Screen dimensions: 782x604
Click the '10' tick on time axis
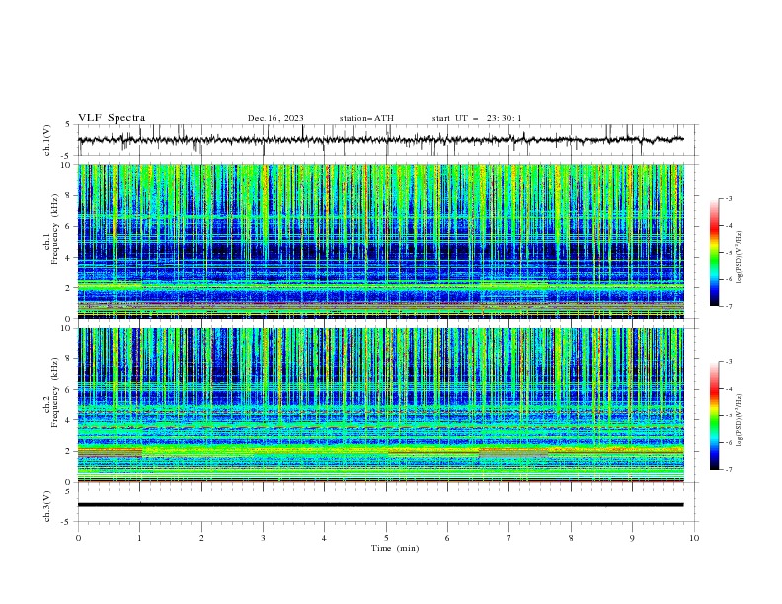pos(694,538)
